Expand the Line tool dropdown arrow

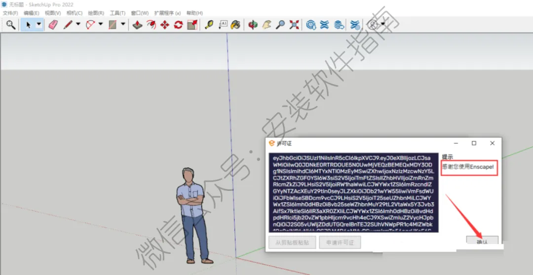pos(78,24)
